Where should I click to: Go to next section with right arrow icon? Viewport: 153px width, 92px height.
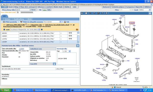click(42, 29)
